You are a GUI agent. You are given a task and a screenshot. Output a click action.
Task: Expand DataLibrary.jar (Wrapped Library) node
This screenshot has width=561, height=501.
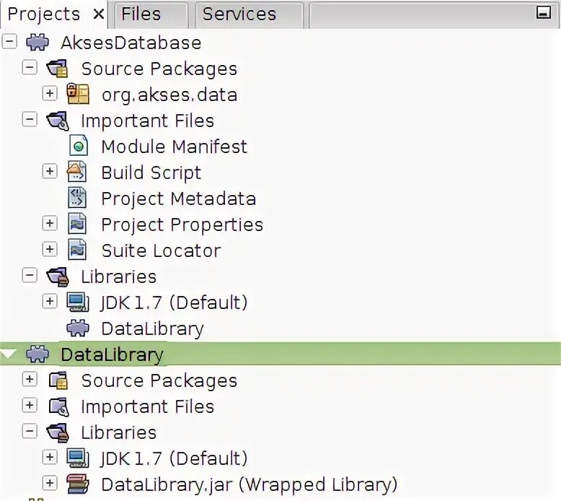coord(50,483)
